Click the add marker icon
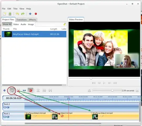The height and width of the screenshot is (126, 142). tap(38, 90)
